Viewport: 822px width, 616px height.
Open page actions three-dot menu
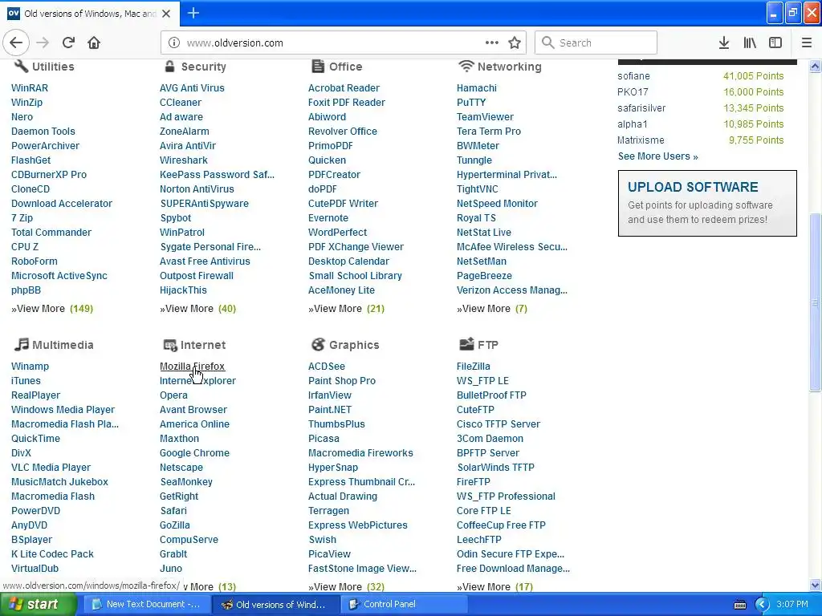[x=492, y=43]
